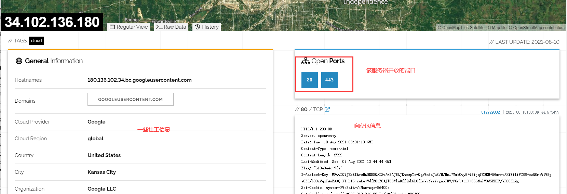This screenshot has width=567, height=194.
Task: Click the network icon beside Open Ports
Action: pos(305,61)
